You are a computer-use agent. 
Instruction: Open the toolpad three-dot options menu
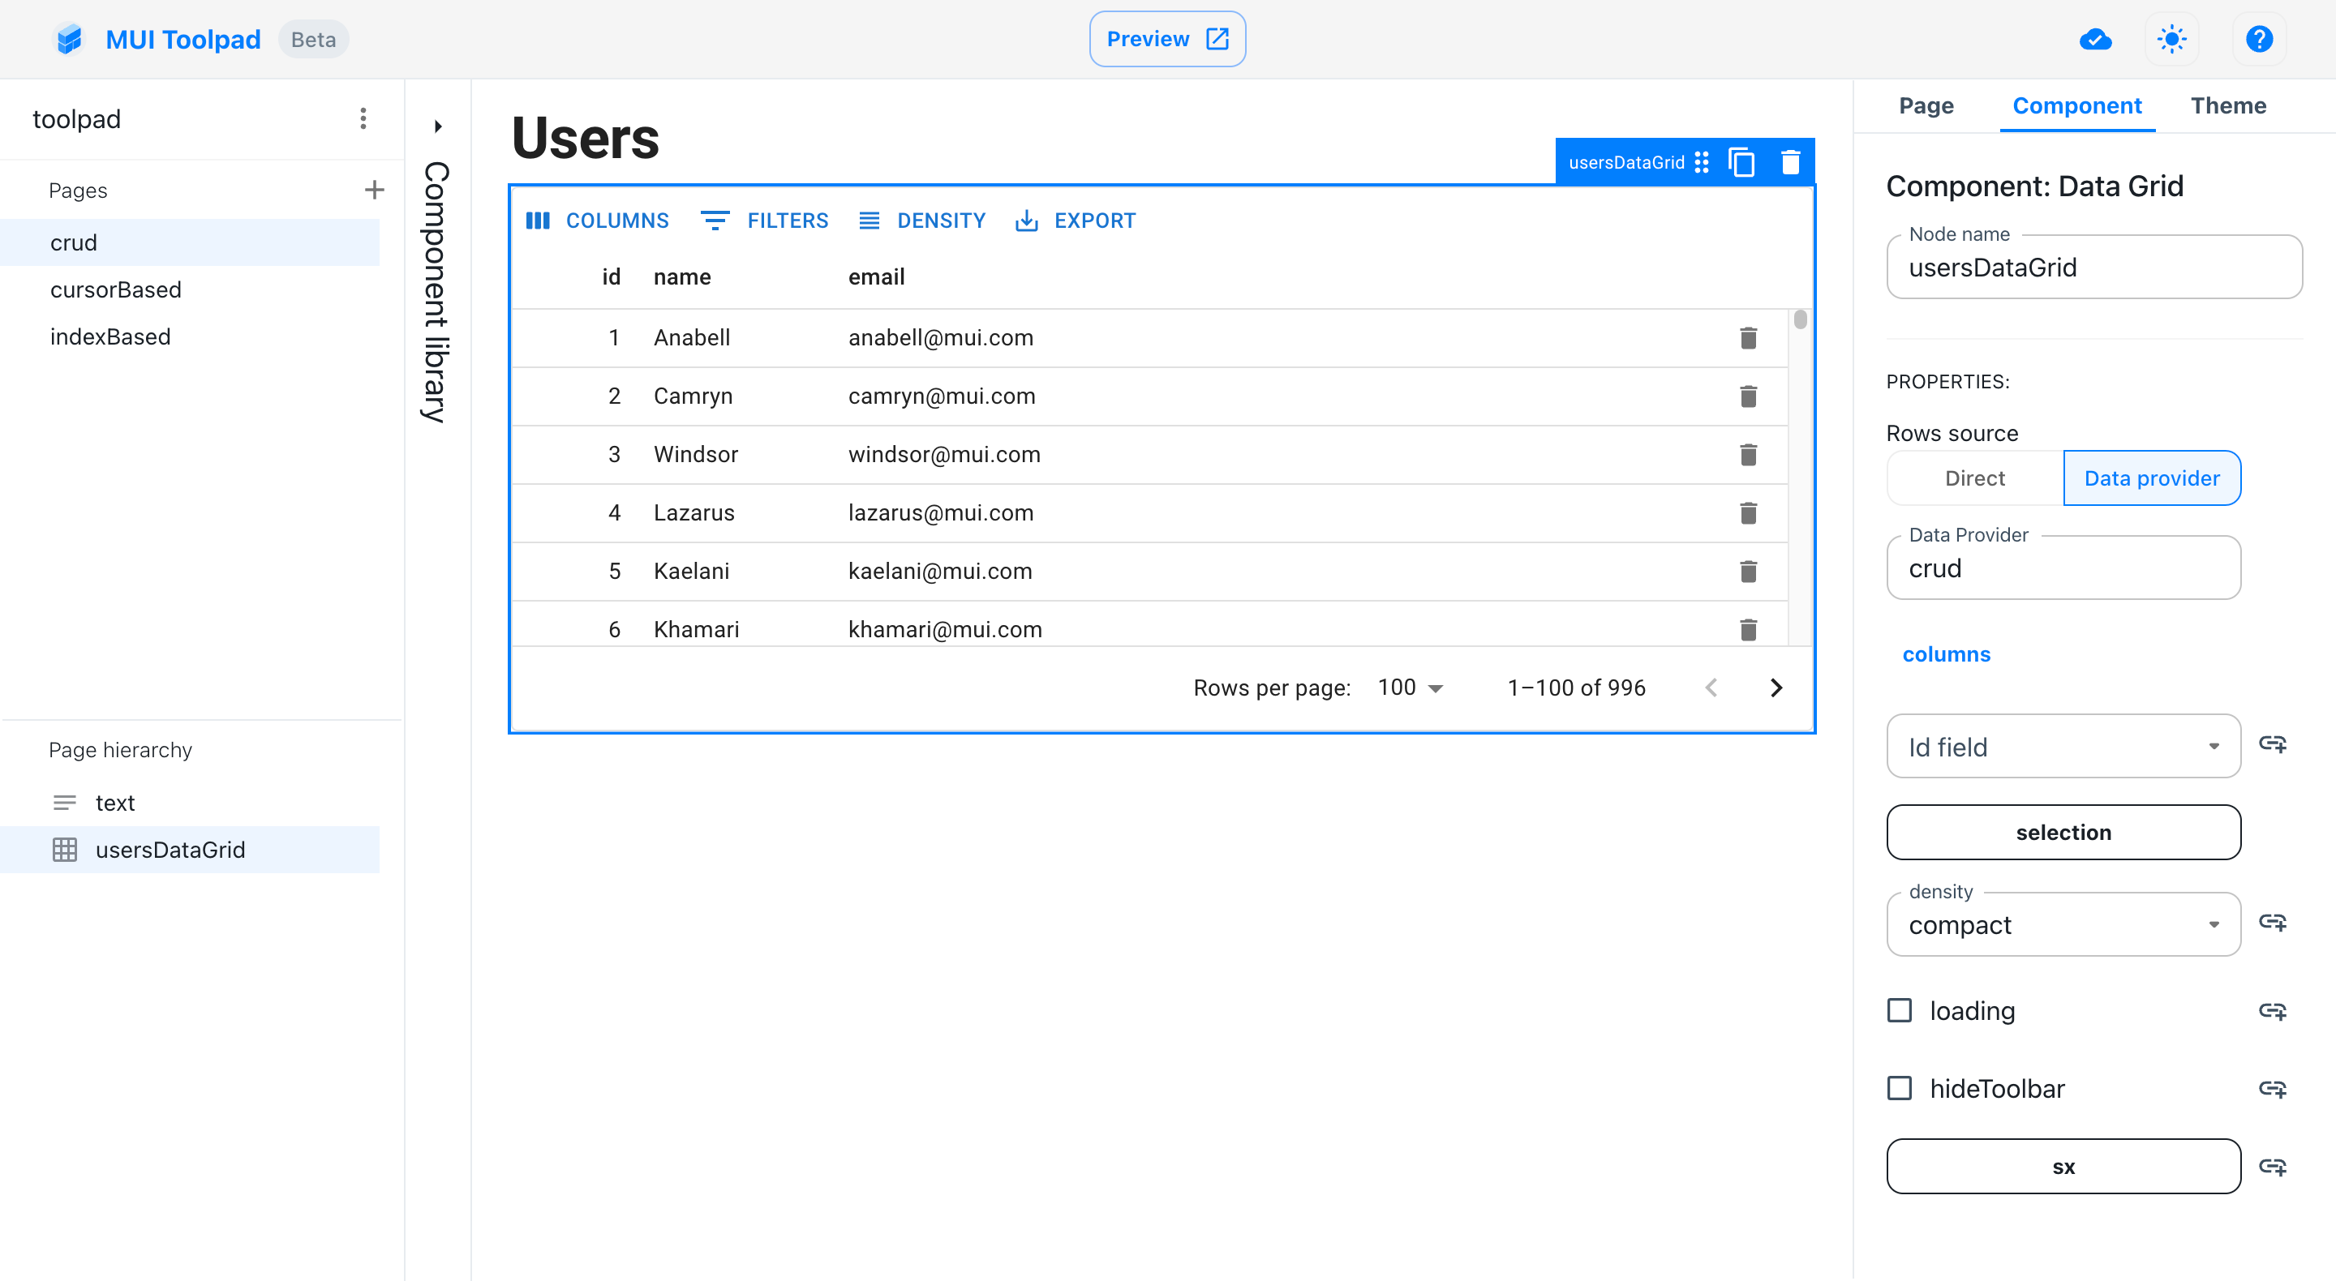coord(363,118)
